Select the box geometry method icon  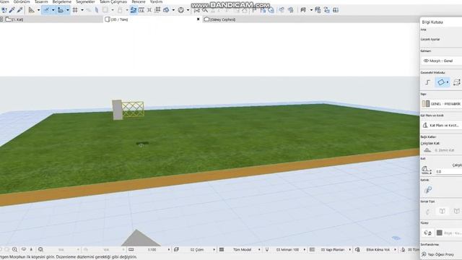click(x=457, y=82)
